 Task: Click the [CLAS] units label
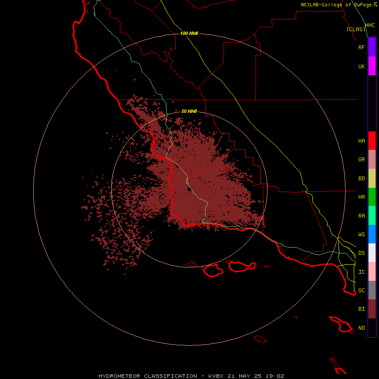point(356,29)
